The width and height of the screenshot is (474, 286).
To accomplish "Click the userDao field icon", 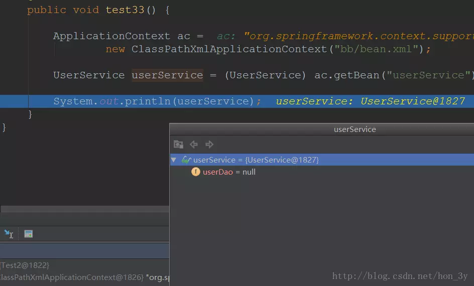I will [196, 172].
